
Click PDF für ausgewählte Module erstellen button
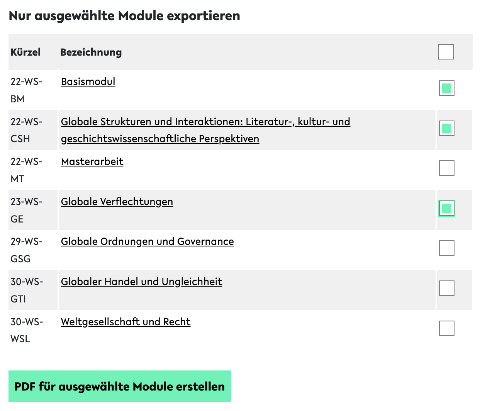[120, 386]
